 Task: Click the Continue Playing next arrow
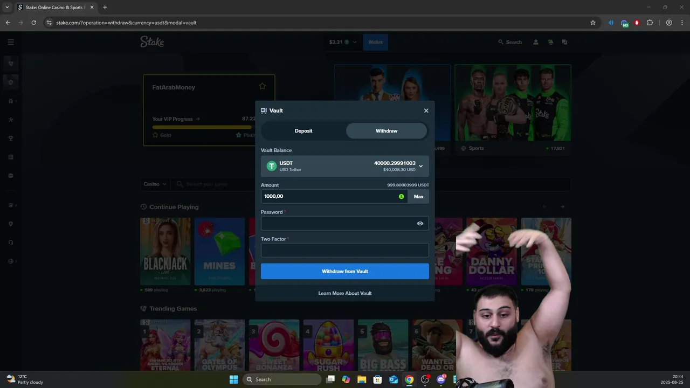coord(562,206)
